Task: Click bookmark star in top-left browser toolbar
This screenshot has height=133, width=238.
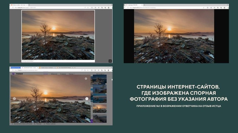Action: (x=88, y=7)
